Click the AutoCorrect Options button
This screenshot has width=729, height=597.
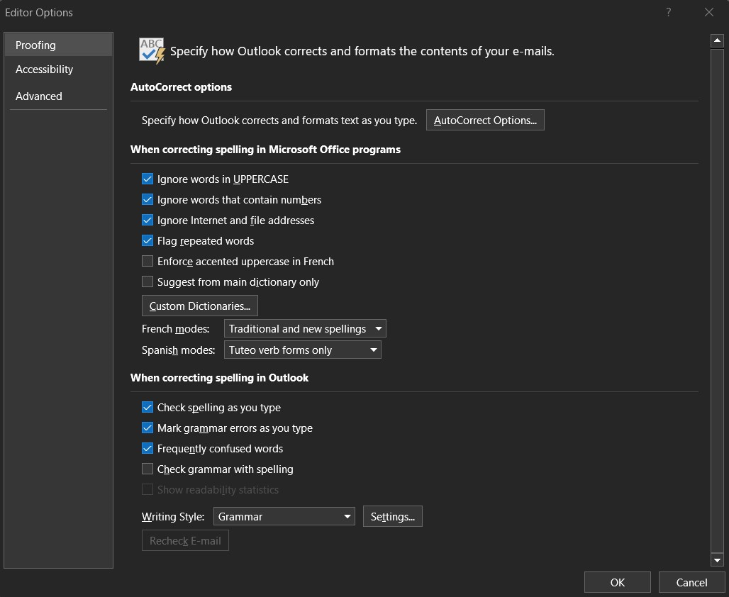485,119
